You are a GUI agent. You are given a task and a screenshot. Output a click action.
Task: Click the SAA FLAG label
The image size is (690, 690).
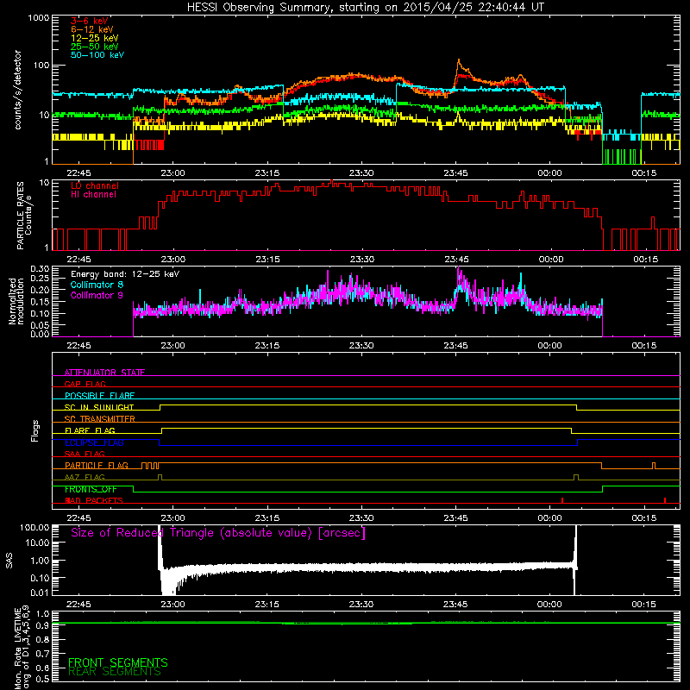[x=85, y=454]
